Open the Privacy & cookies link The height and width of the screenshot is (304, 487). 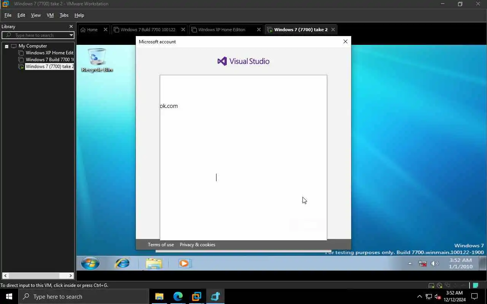point(197,244)
